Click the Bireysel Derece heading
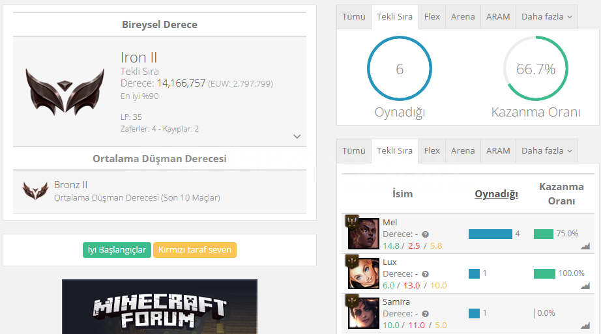The image size is (601, 334). 160,25
